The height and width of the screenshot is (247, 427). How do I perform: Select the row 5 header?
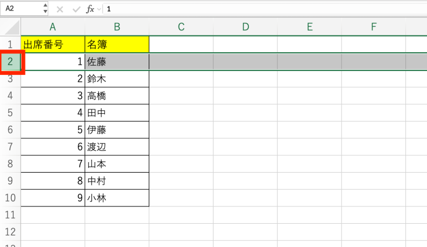point(10,113)
